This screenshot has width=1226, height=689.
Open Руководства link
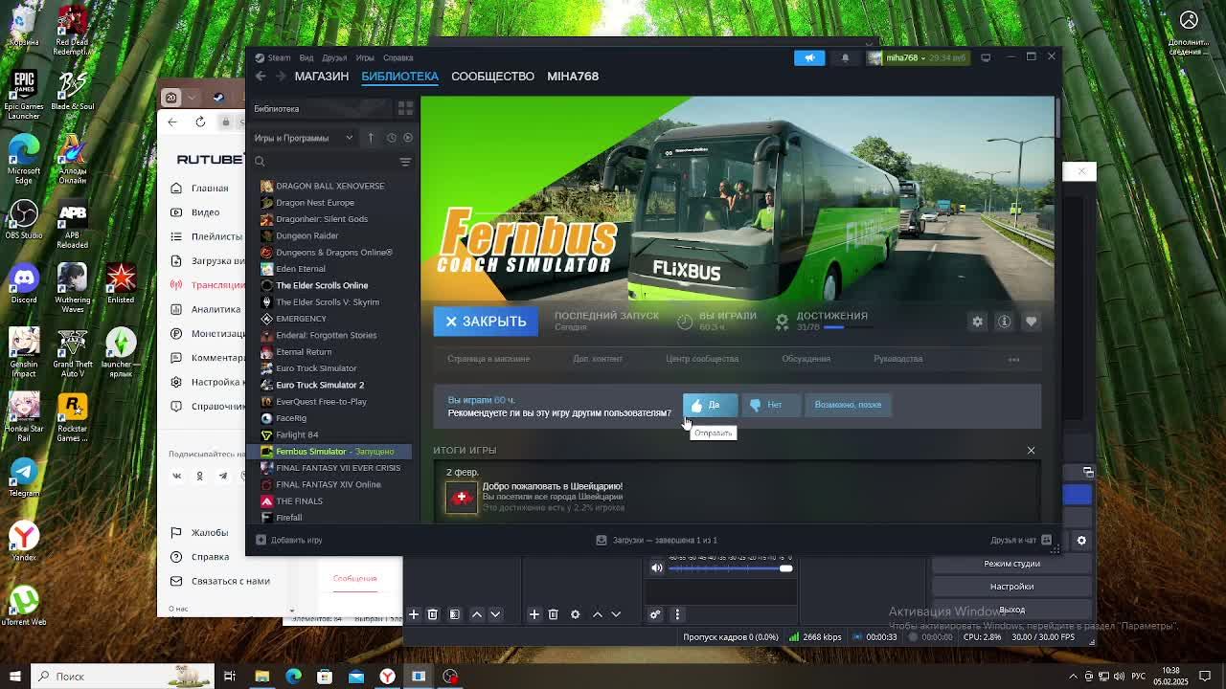(x=897, y=359)
